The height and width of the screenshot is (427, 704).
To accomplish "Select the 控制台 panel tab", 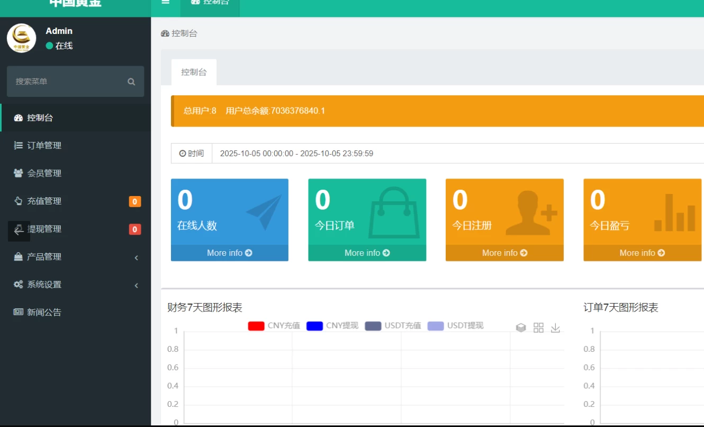I will click(194, 72).
